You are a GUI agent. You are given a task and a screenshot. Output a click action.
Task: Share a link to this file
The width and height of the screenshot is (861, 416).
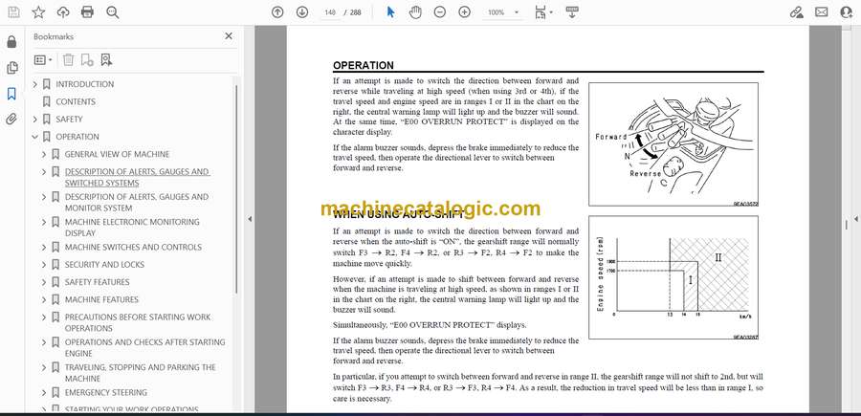(797, 12)
